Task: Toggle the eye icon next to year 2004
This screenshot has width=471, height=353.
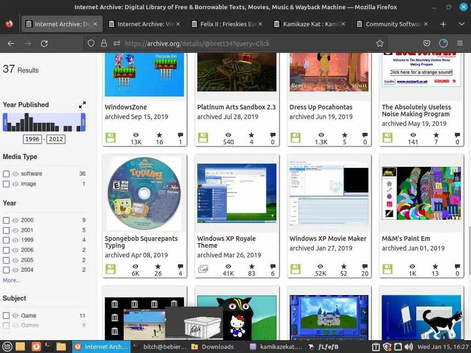Action: 15,270
